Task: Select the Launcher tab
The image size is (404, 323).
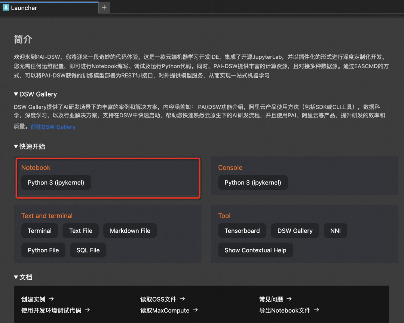Action: point(49,8)
